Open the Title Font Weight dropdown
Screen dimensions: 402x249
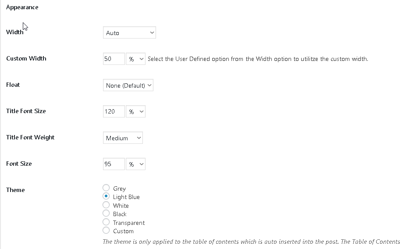click(x=123, y=138)
